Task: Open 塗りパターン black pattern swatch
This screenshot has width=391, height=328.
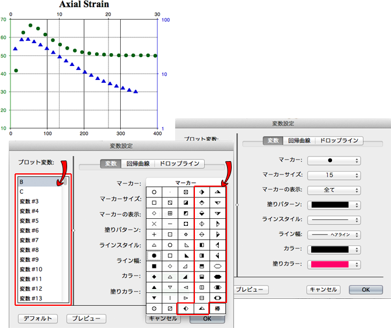Action: [x=334, y=205]
